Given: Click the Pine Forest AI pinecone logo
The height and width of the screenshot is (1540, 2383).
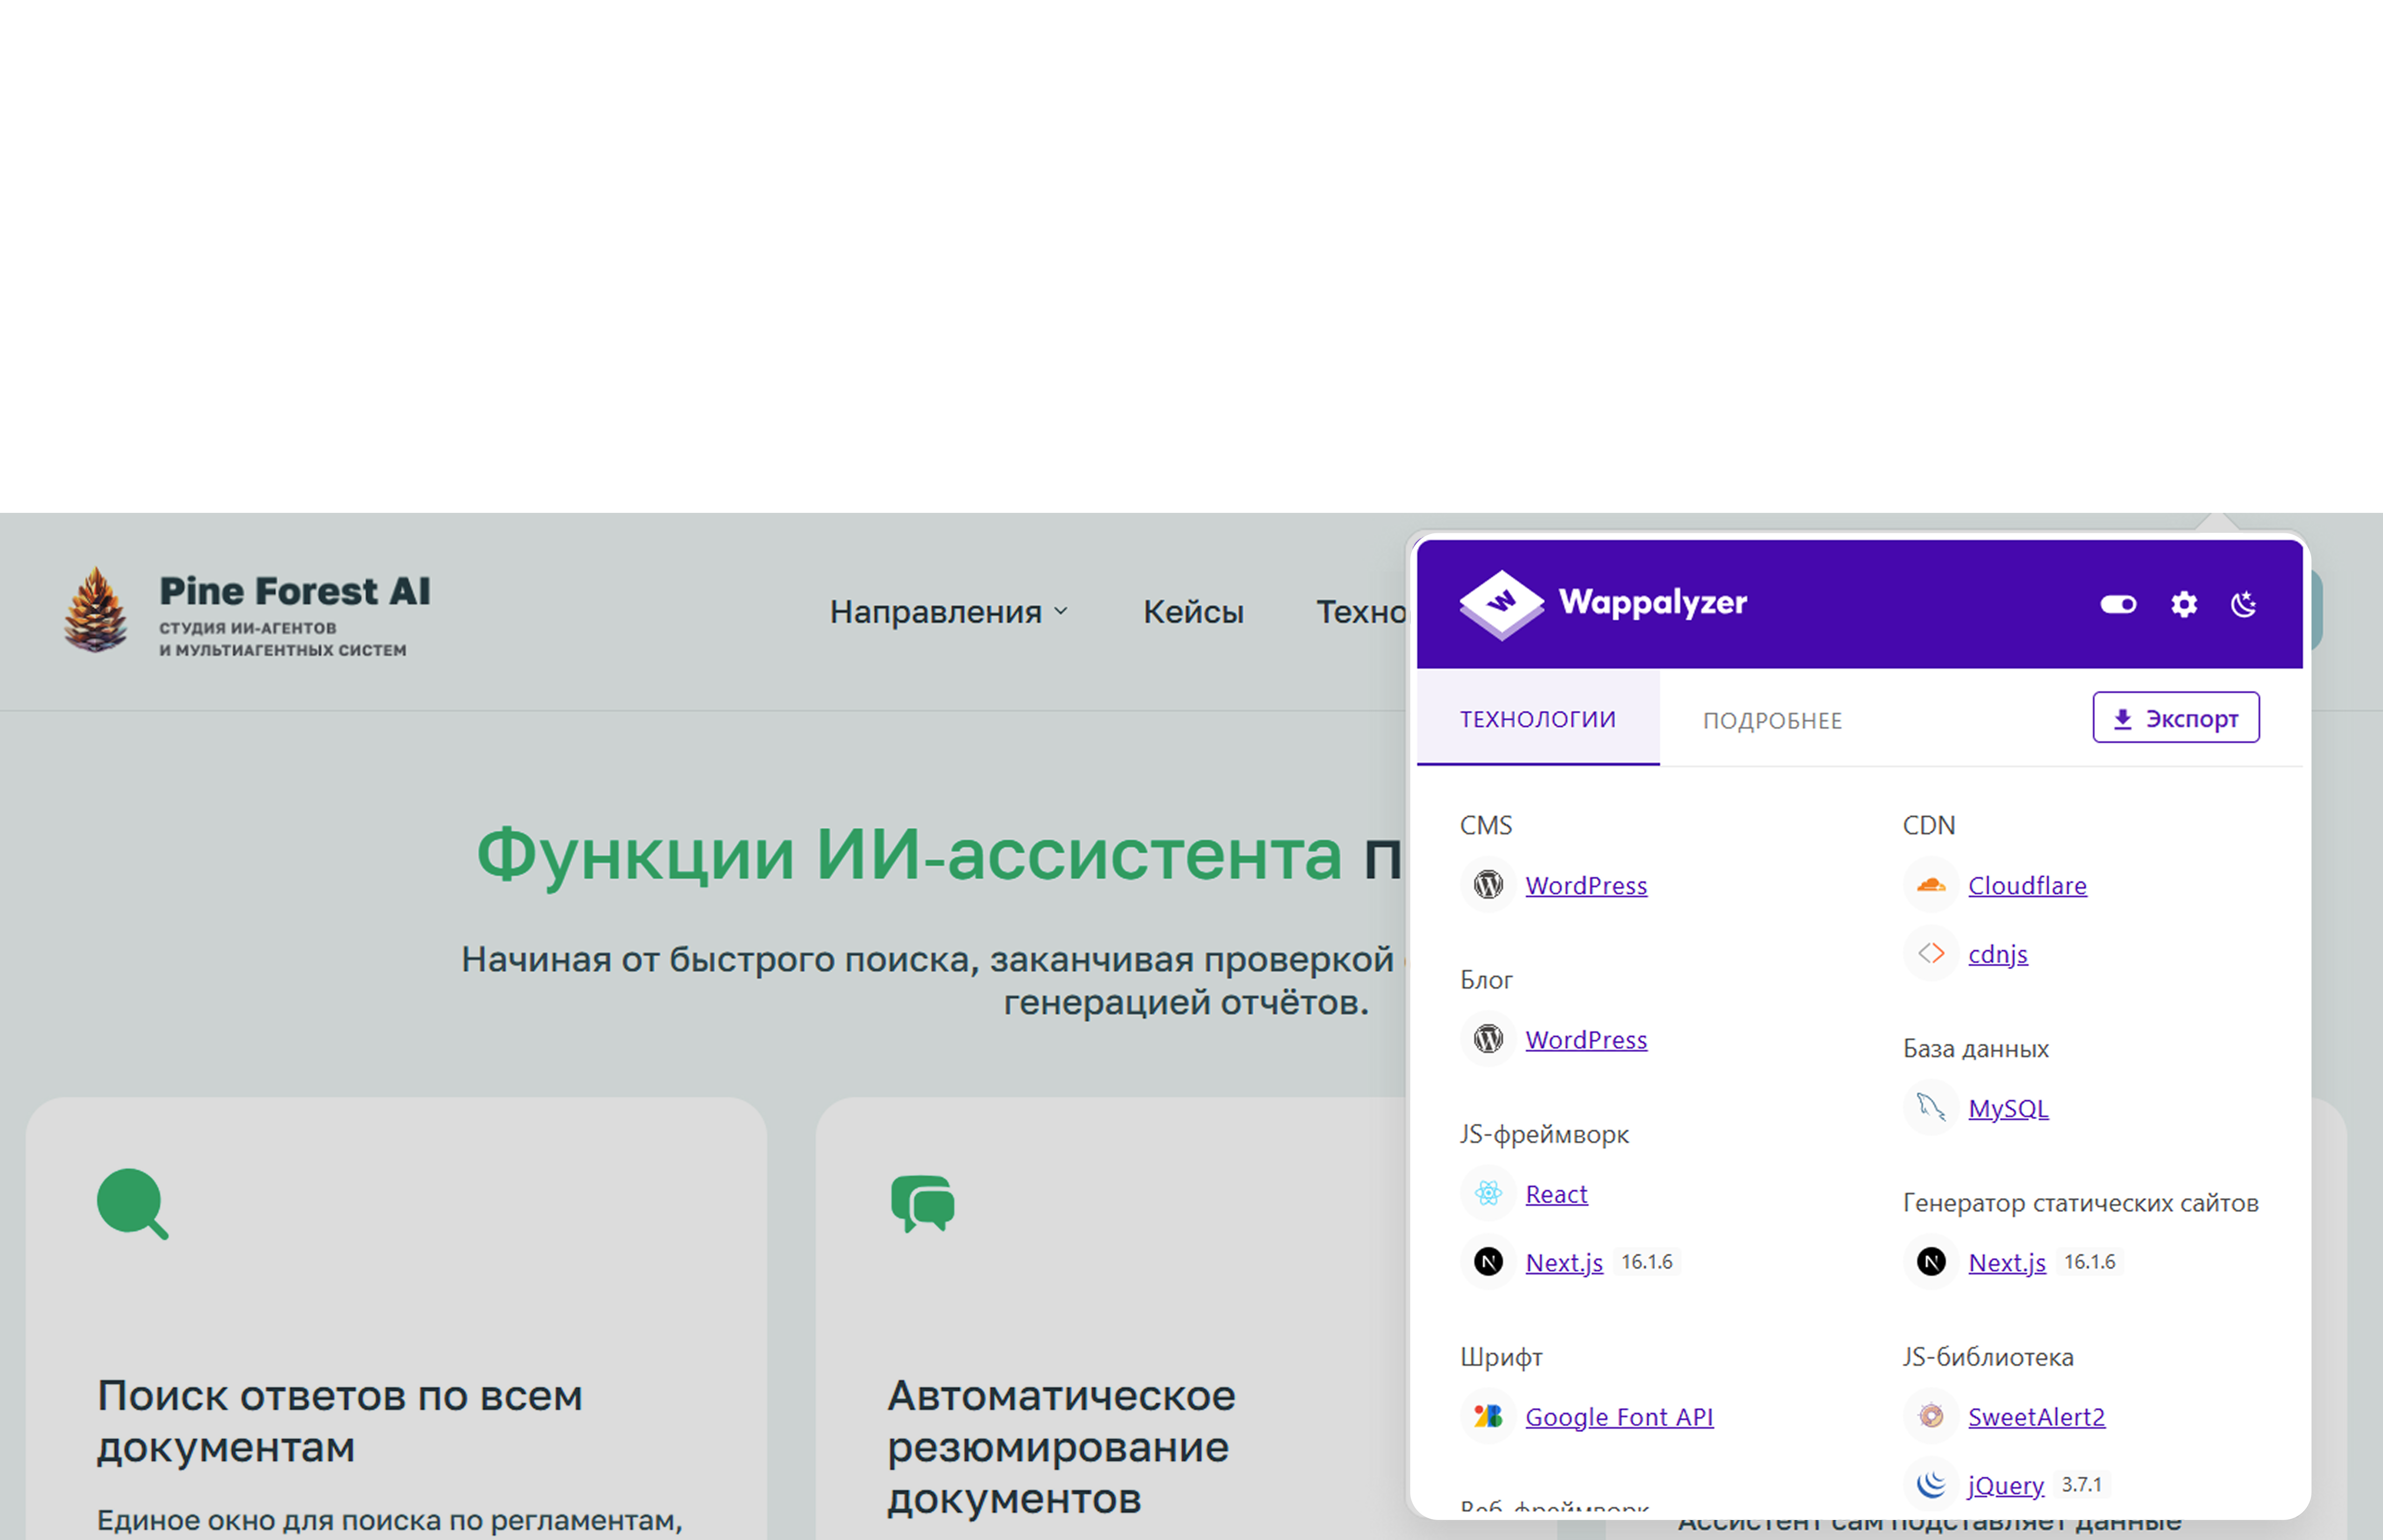Looking at the screenshot, I should pos(96,610).
